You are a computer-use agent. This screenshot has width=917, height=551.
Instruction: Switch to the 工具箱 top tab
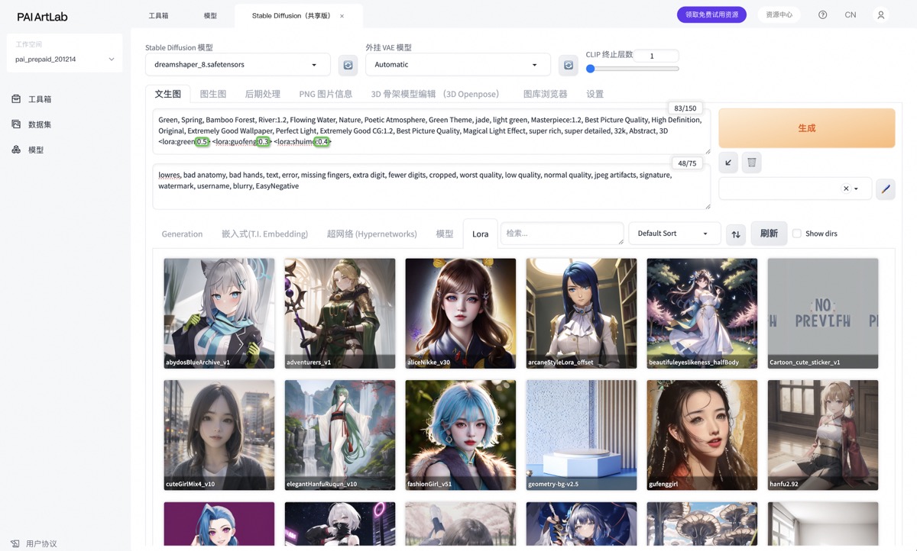158,15
